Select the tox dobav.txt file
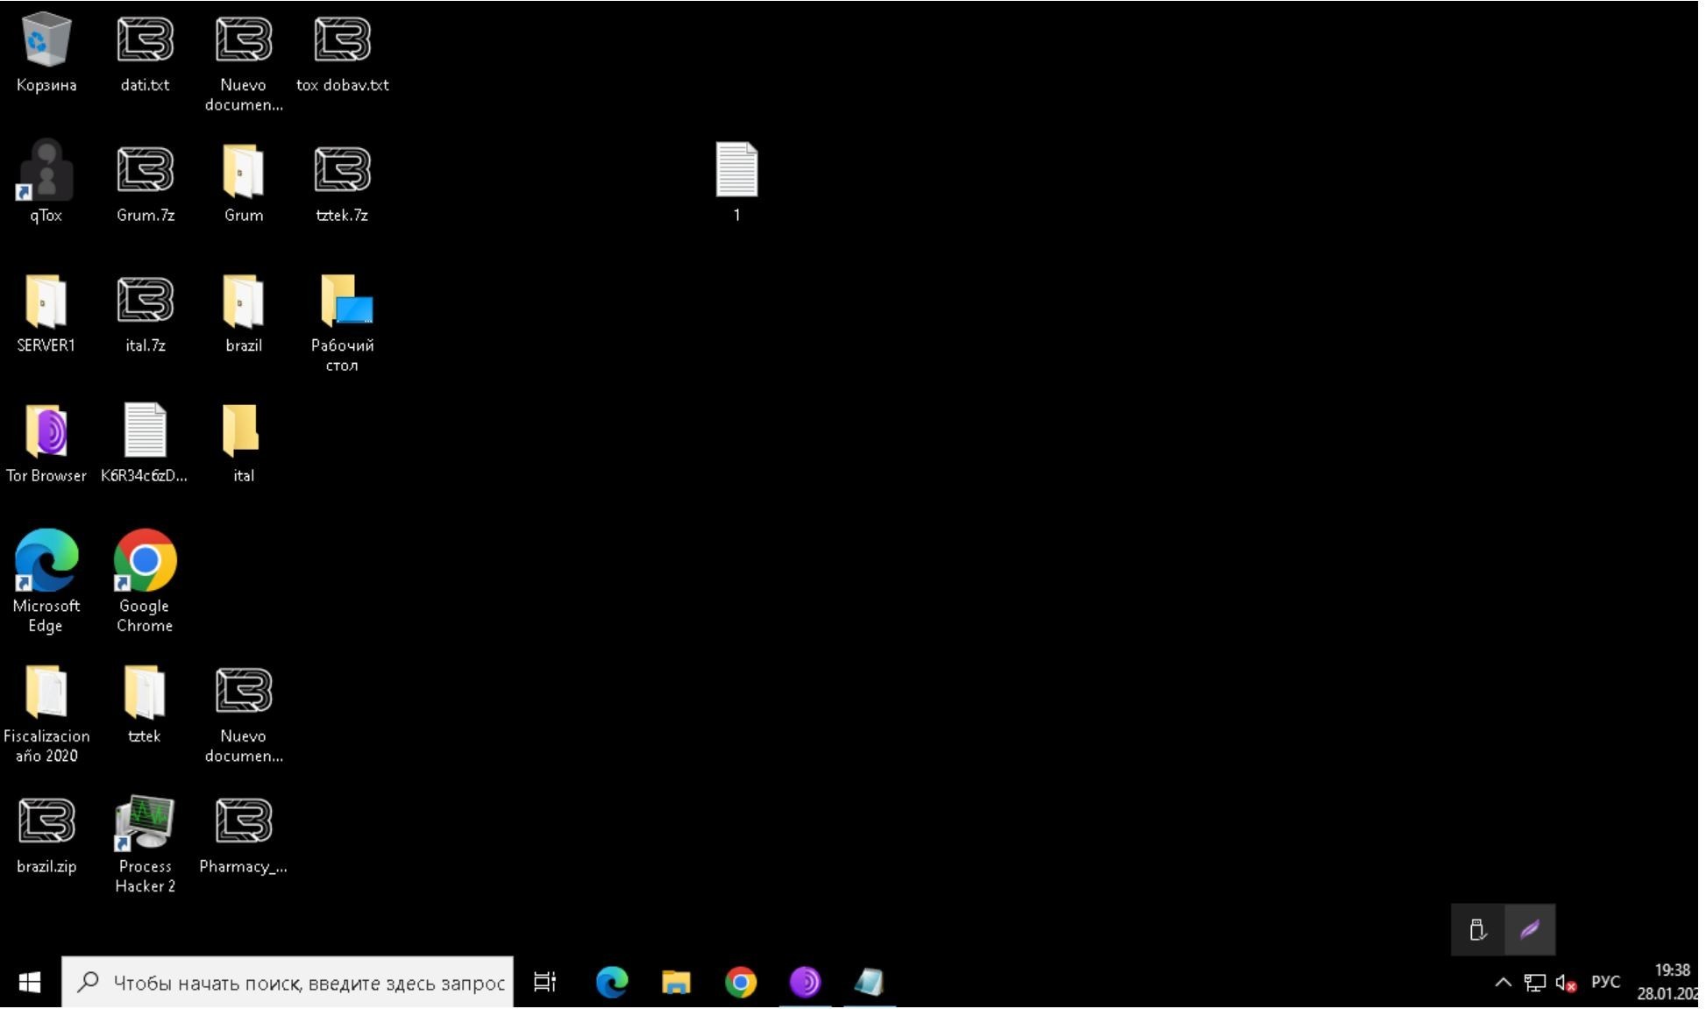Image resolution: width=1706 pixels, height=1009 pixels. pos(342,41)
